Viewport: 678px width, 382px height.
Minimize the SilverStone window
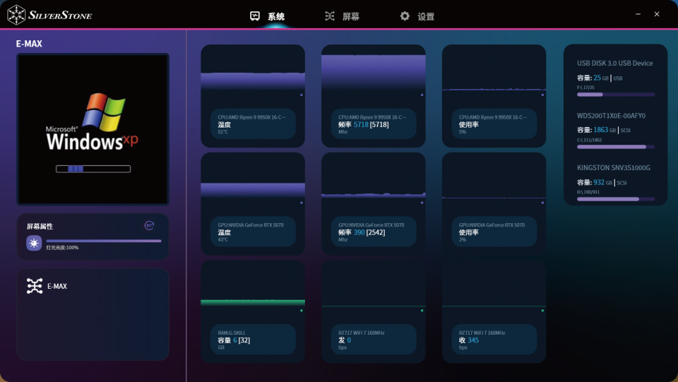[x=638, y=14]
